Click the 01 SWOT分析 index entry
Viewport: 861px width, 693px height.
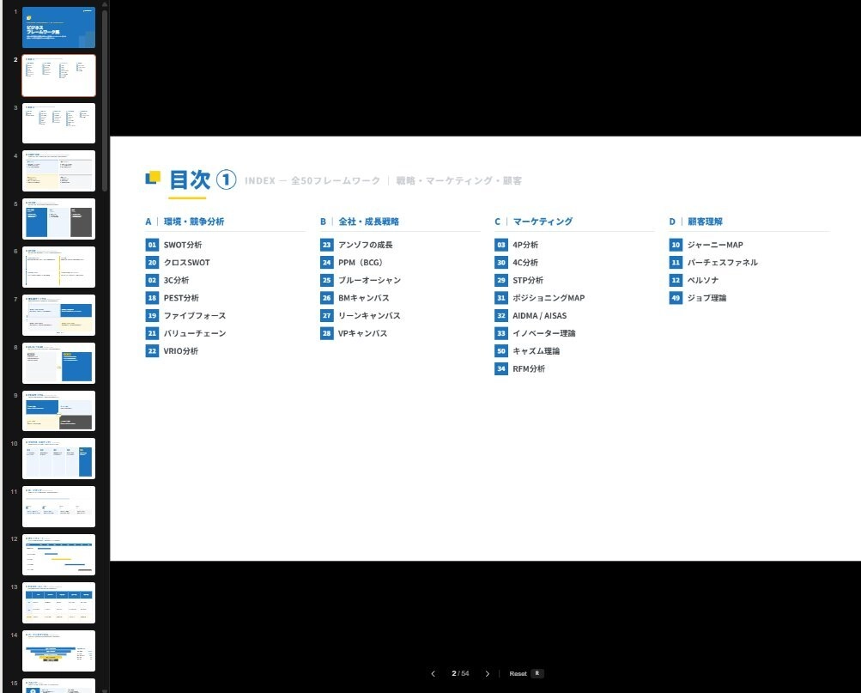pos(173,245)
